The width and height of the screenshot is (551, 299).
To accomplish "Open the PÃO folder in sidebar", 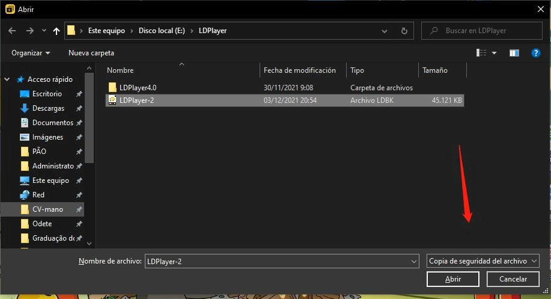I will tap(39, 152).
